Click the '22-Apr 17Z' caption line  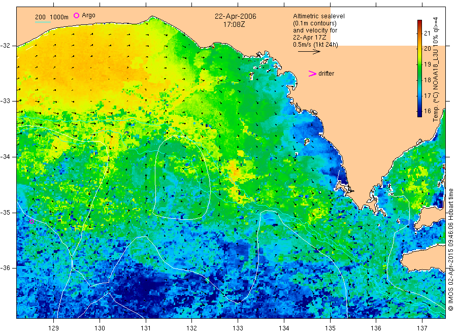[310, 38]
